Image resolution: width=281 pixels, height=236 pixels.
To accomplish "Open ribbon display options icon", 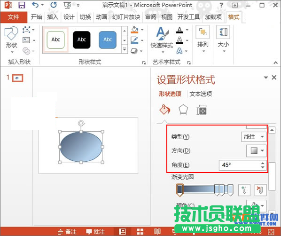I will point(235,5).
